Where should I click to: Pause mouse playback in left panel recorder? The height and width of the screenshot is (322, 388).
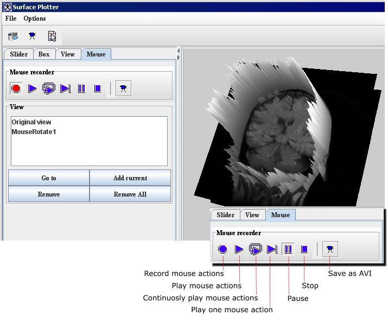(x=81, y=89)
